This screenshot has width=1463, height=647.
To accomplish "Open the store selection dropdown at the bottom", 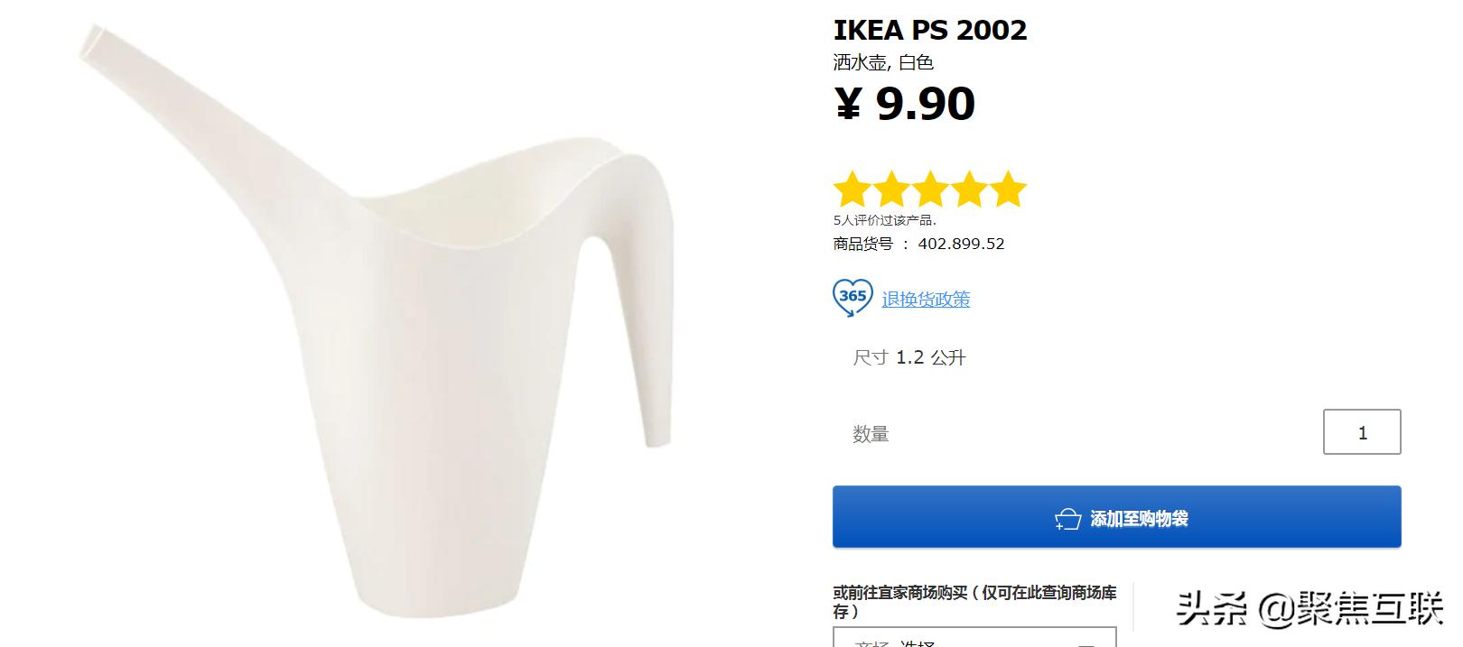I will (974, 638).
